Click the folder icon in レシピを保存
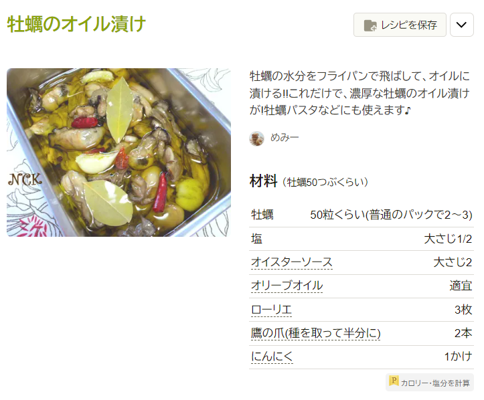The image size is (484, 400). [x=370, y=25]
